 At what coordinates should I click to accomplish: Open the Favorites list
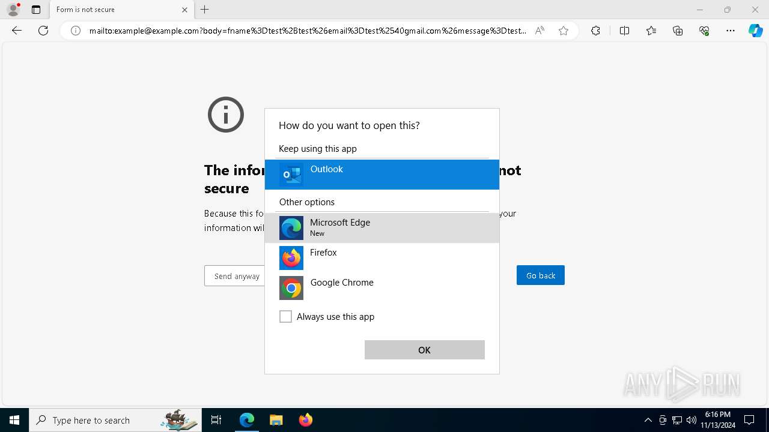point(651,31)
